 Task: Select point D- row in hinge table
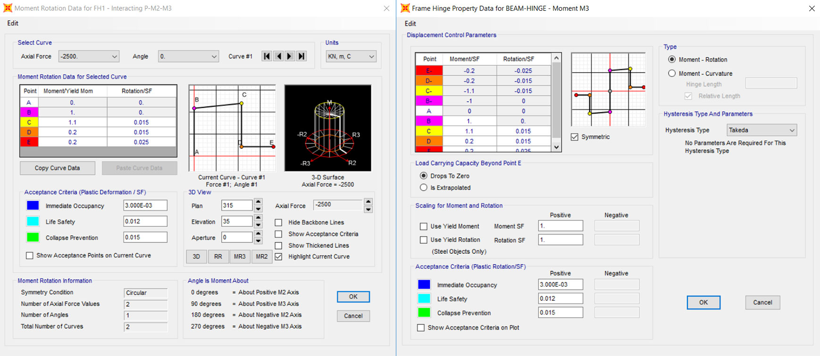tap(483, 81)
